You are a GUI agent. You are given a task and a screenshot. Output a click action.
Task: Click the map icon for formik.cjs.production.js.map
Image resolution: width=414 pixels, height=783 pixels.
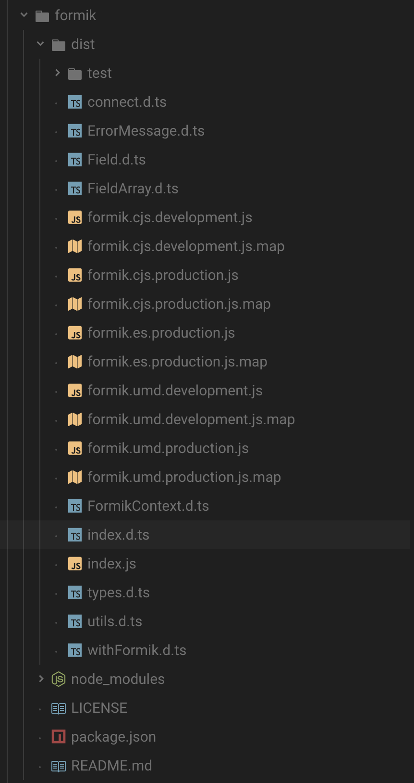(75, 304)
